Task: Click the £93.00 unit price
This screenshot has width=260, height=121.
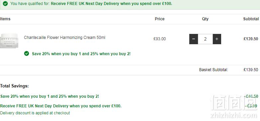Action: 159,39
